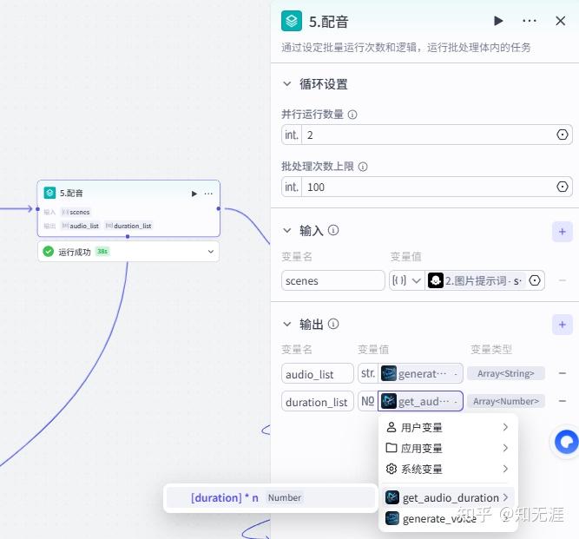Click output connector dot on 5.配音 node

pyautogui.click(x=219, y=208)
